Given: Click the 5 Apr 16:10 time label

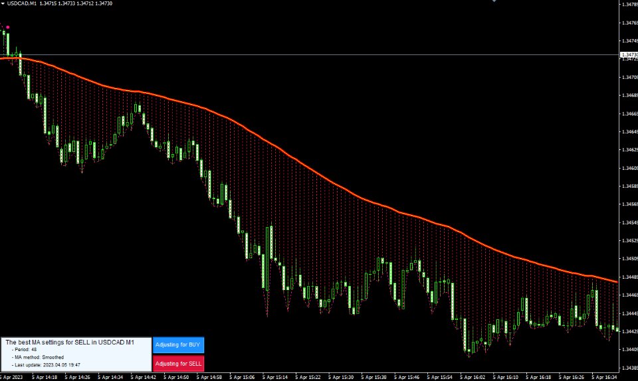Looking at the screenshot, I should (506, 377).
